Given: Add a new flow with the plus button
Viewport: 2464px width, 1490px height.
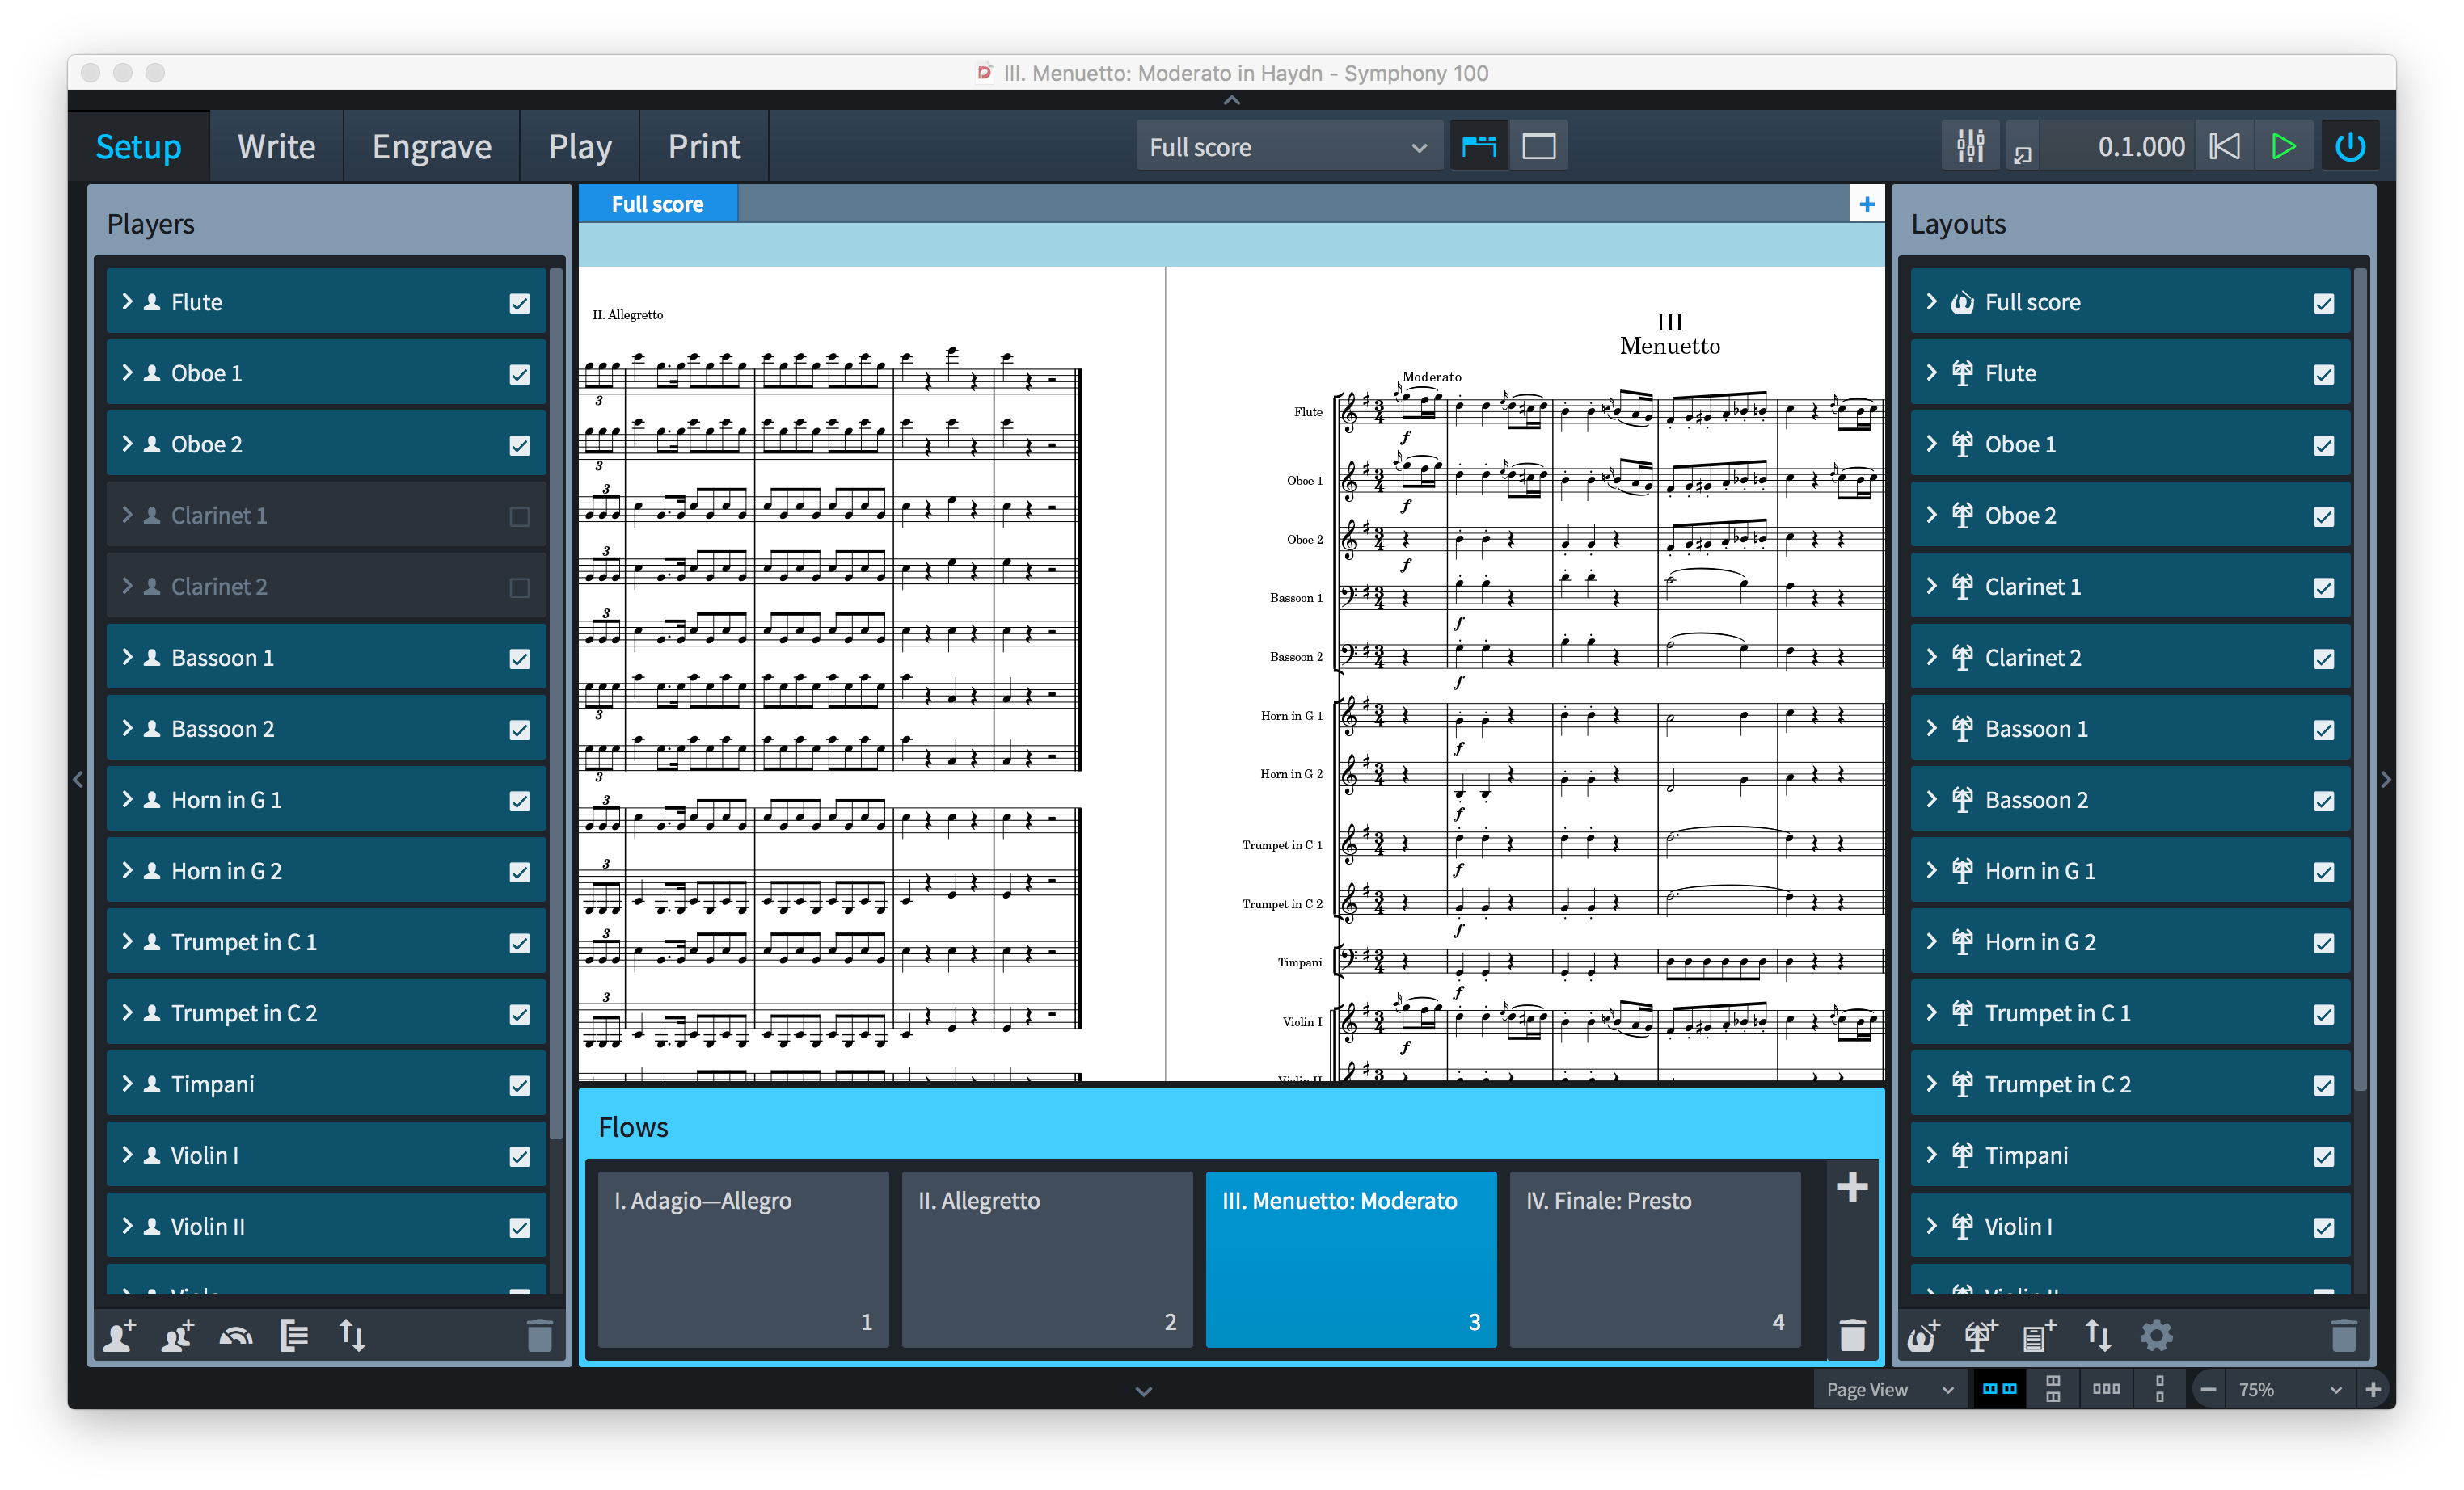Looking at the screenshot, I should pos(1852,1187).
